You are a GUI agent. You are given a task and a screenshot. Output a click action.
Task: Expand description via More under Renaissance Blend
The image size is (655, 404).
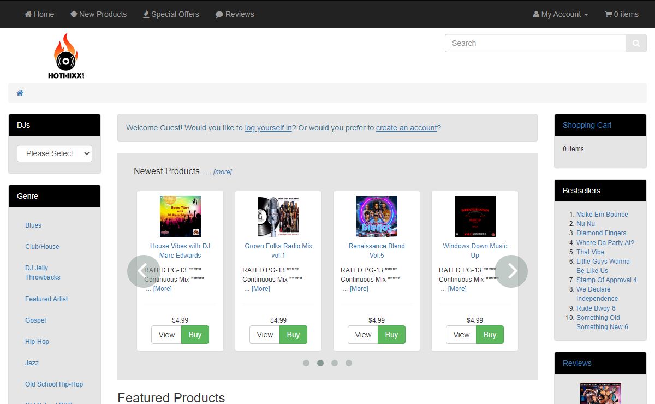[359, 289]
